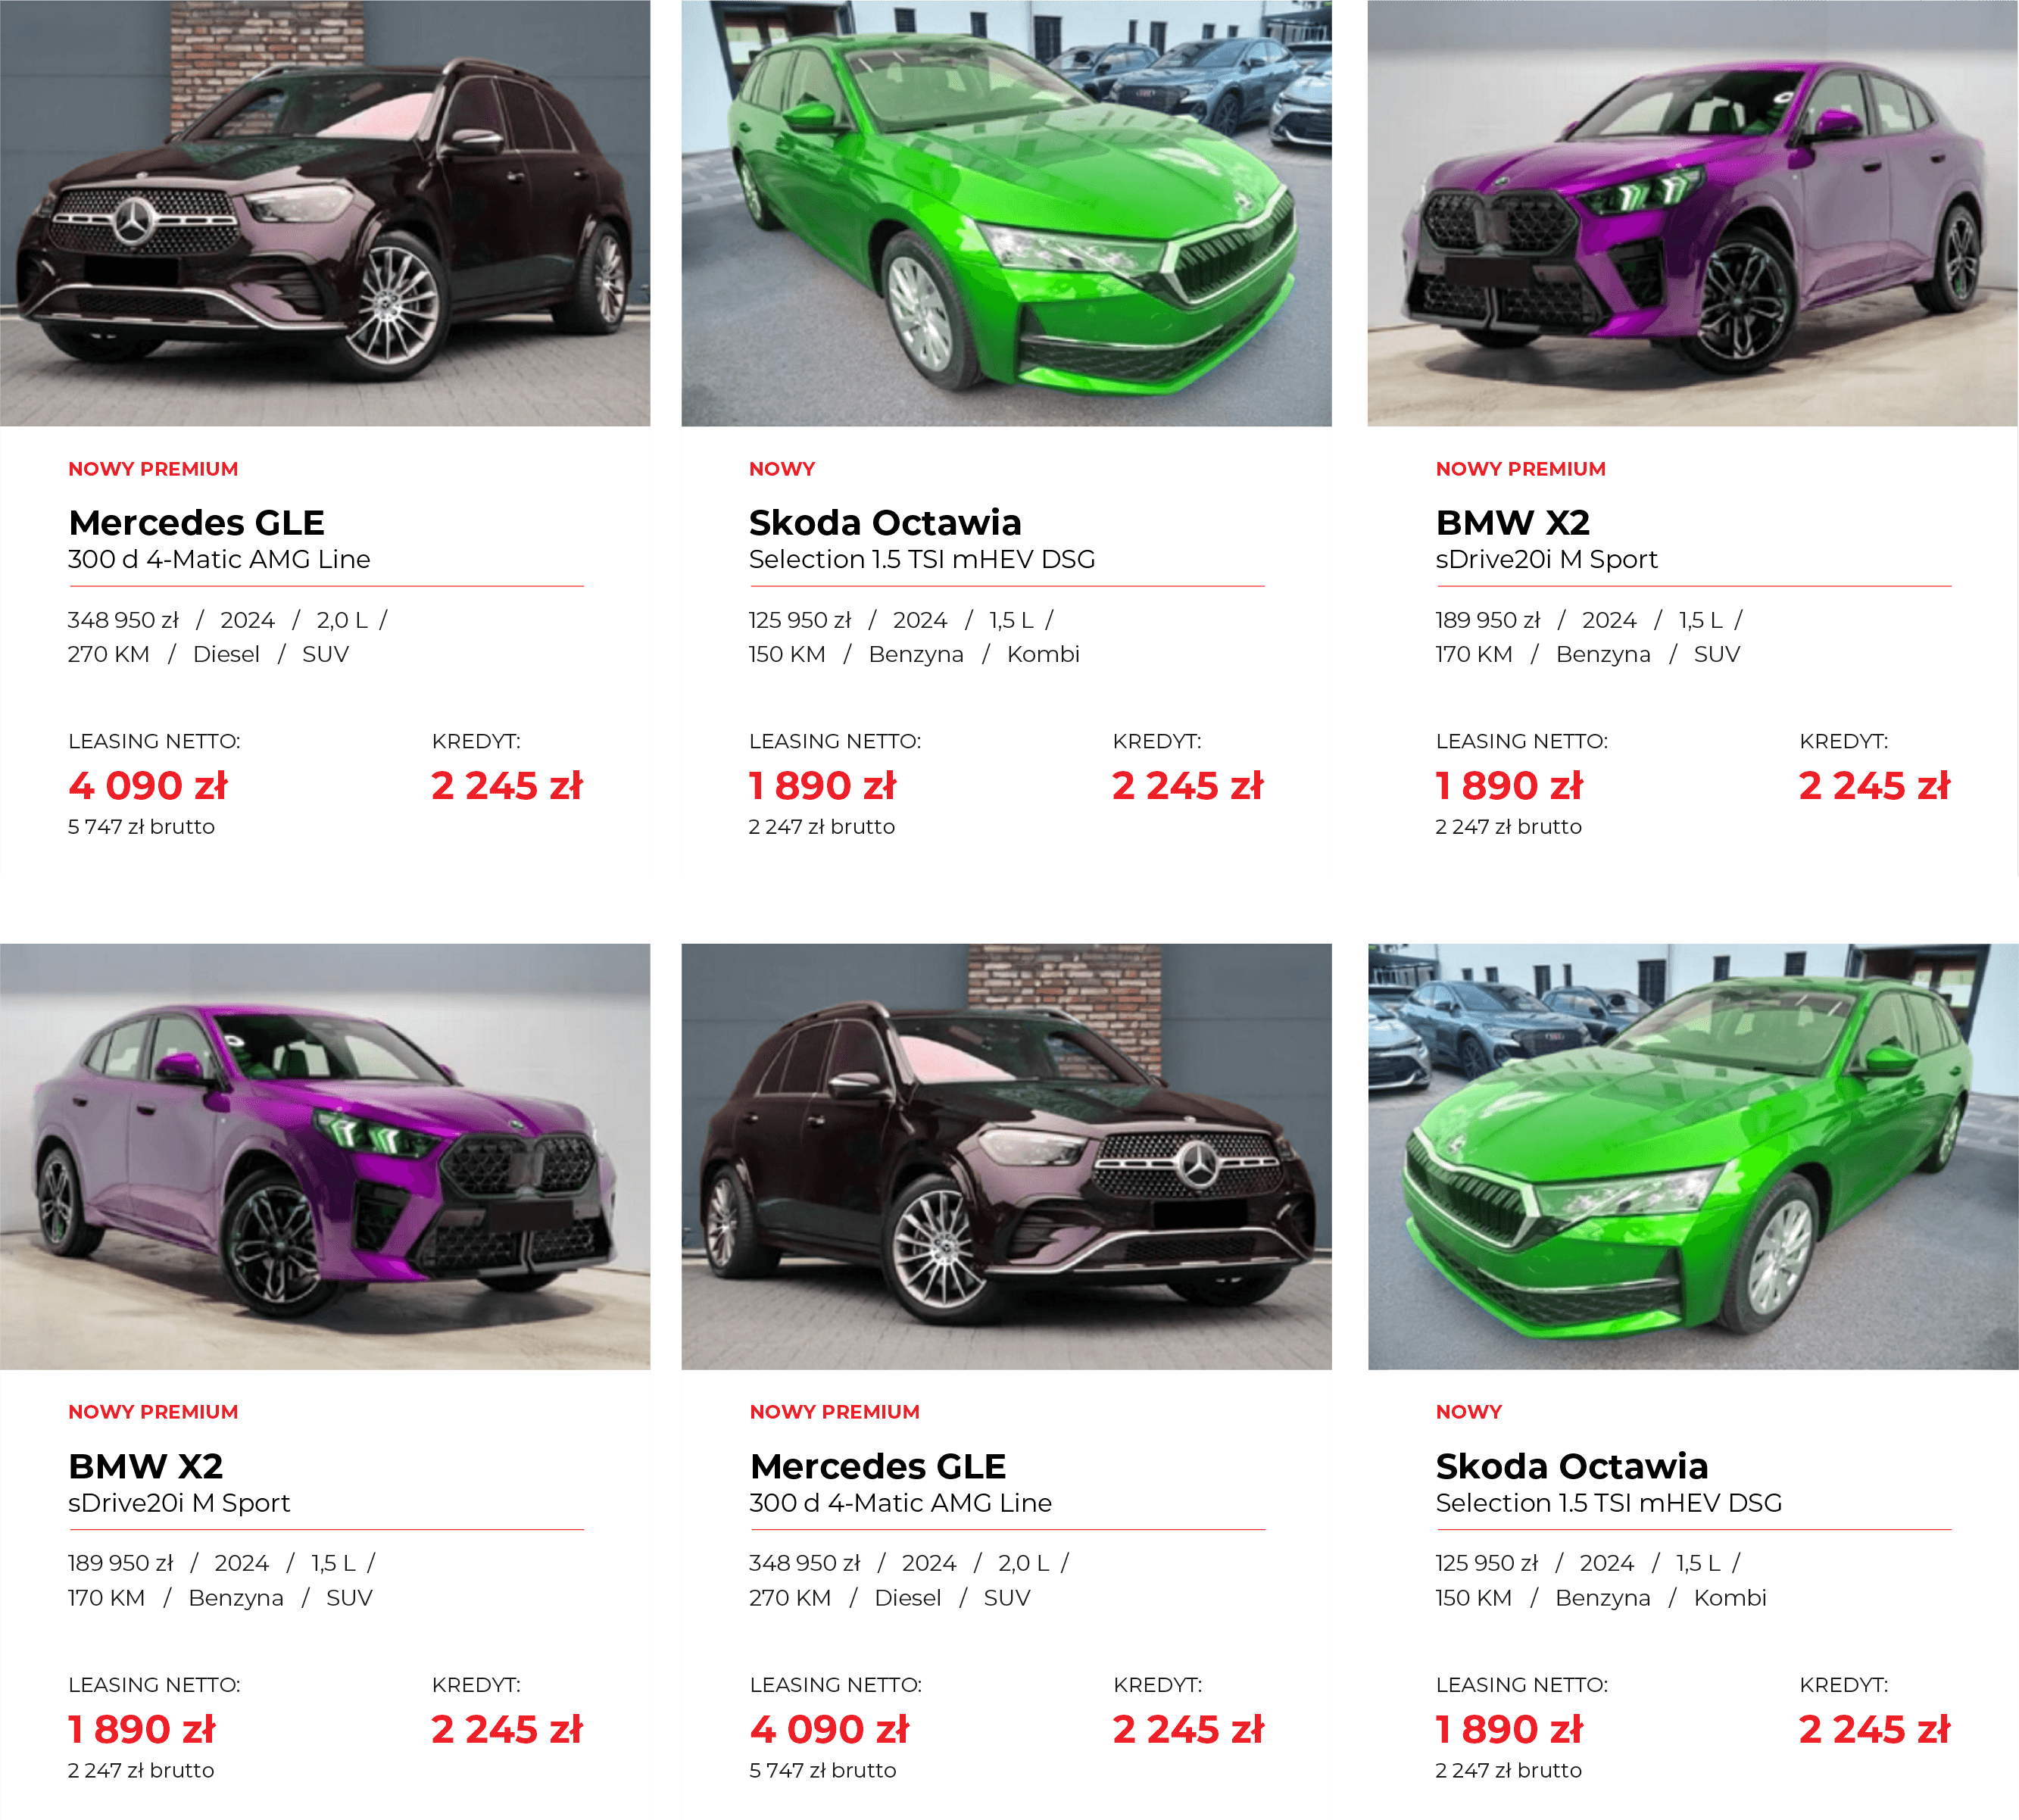Click NOWY PREMIUM label above top BMW X2
Image resolution: width=2019 pixels, height=1820 pixels.
tap(1520, 469)
